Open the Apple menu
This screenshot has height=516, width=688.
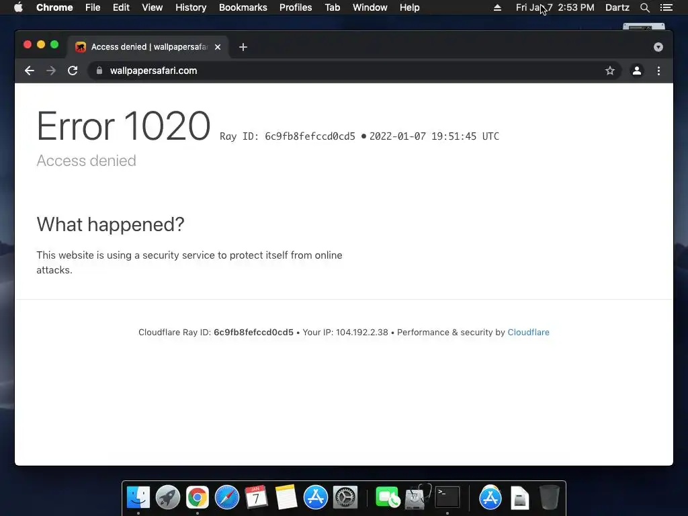[18, 7]
